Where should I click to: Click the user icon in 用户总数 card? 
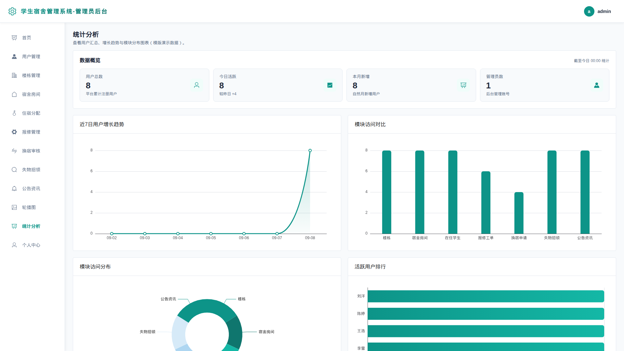(x=197, y=85)
